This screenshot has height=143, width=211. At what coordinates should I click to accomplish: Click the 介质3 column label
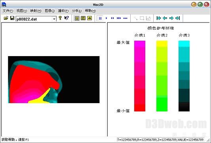pos(184,35)
